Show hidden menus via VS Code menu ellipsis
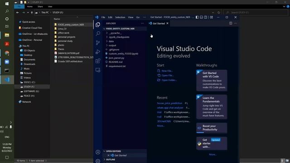This screenshot has height=163, width=290. 145,17
